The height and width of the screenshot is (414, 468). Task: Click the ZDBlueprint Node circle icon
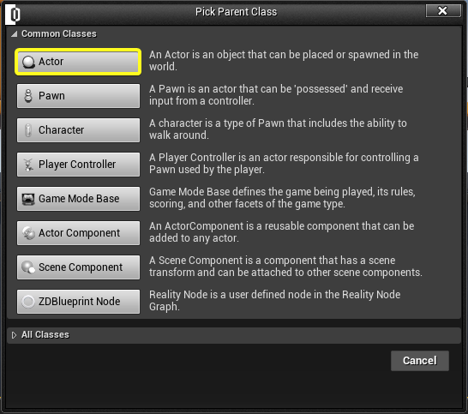[x=28, y=302]
